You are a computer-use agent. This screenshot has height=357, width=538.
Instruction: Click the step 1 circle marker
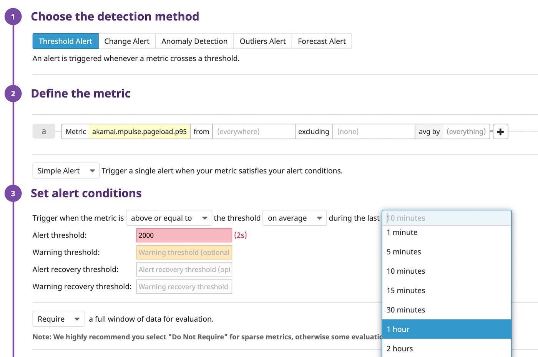[x=13, y=17]
